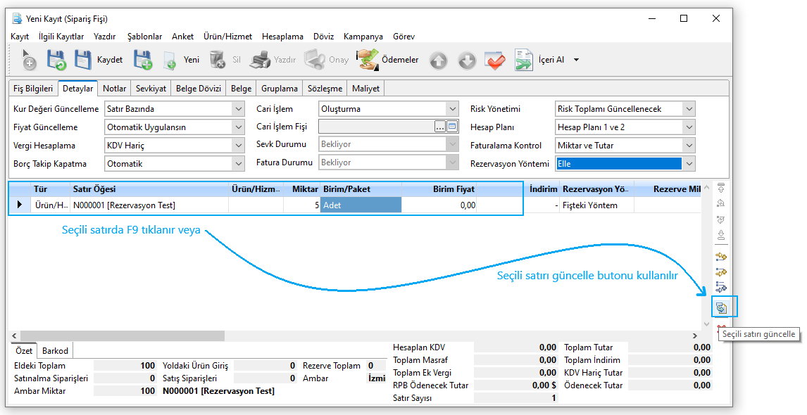Click the save and refresh disk icon
The image size is (807, 415).
56,60
